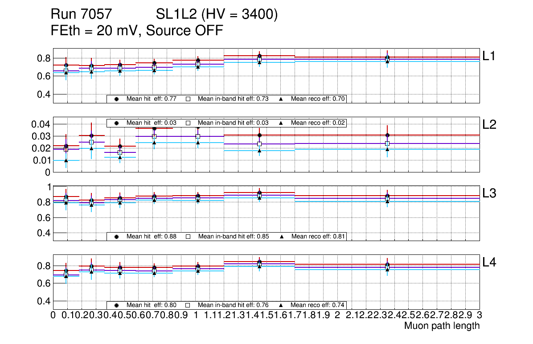Click the triangle marker in L2 legend
Image resolution: width=533 pixels, height=344 pixels.
pyautogui.click(x=281, y=123)
